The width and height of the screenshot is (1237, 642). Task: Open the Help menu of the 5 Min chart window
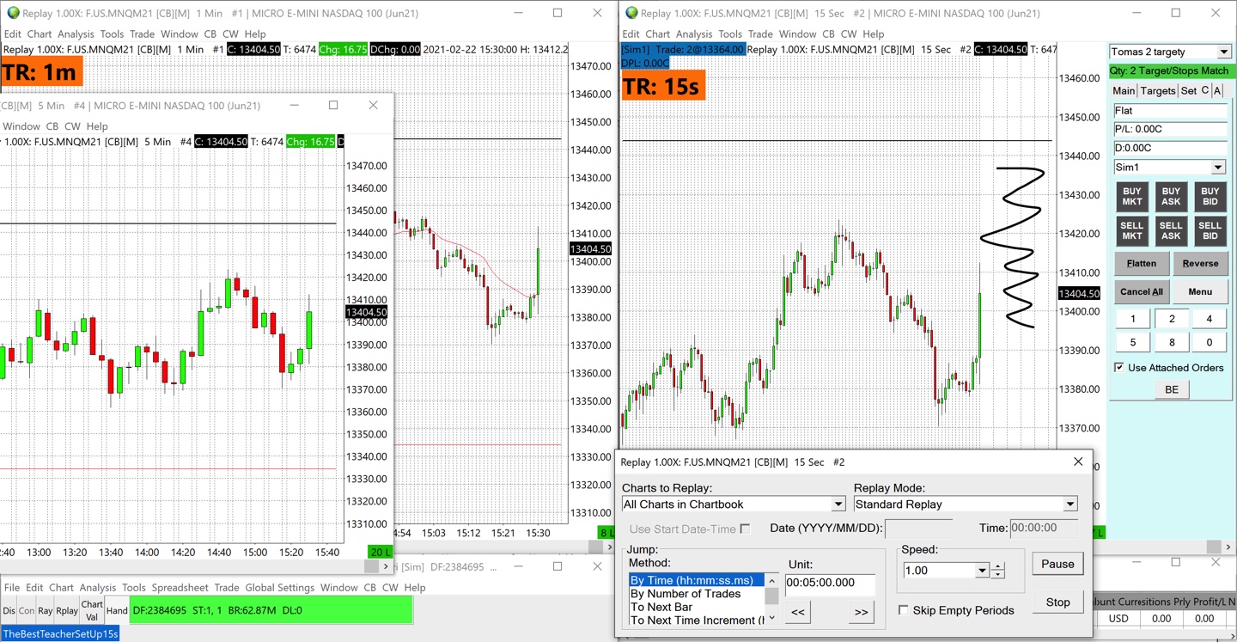pos(97,126)
